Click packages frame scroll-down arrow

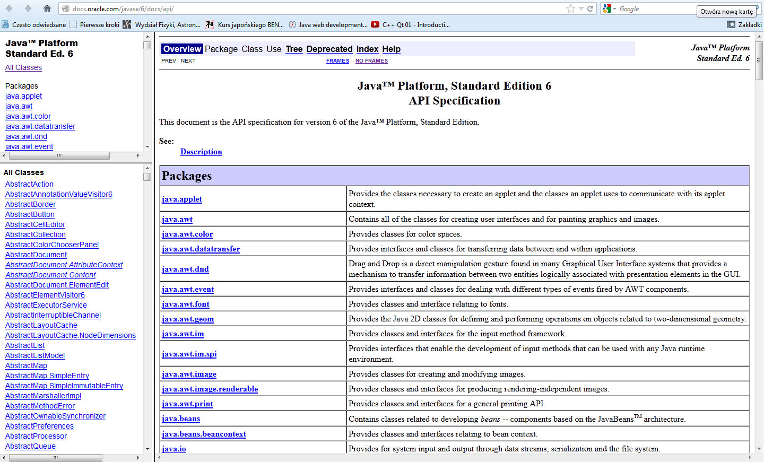147,147
